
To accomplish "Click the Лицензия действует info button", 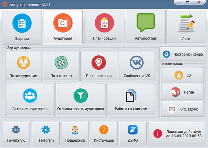I will coord(177,133).
